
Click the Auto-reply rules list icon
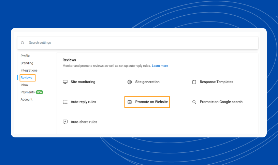(65, 102)
